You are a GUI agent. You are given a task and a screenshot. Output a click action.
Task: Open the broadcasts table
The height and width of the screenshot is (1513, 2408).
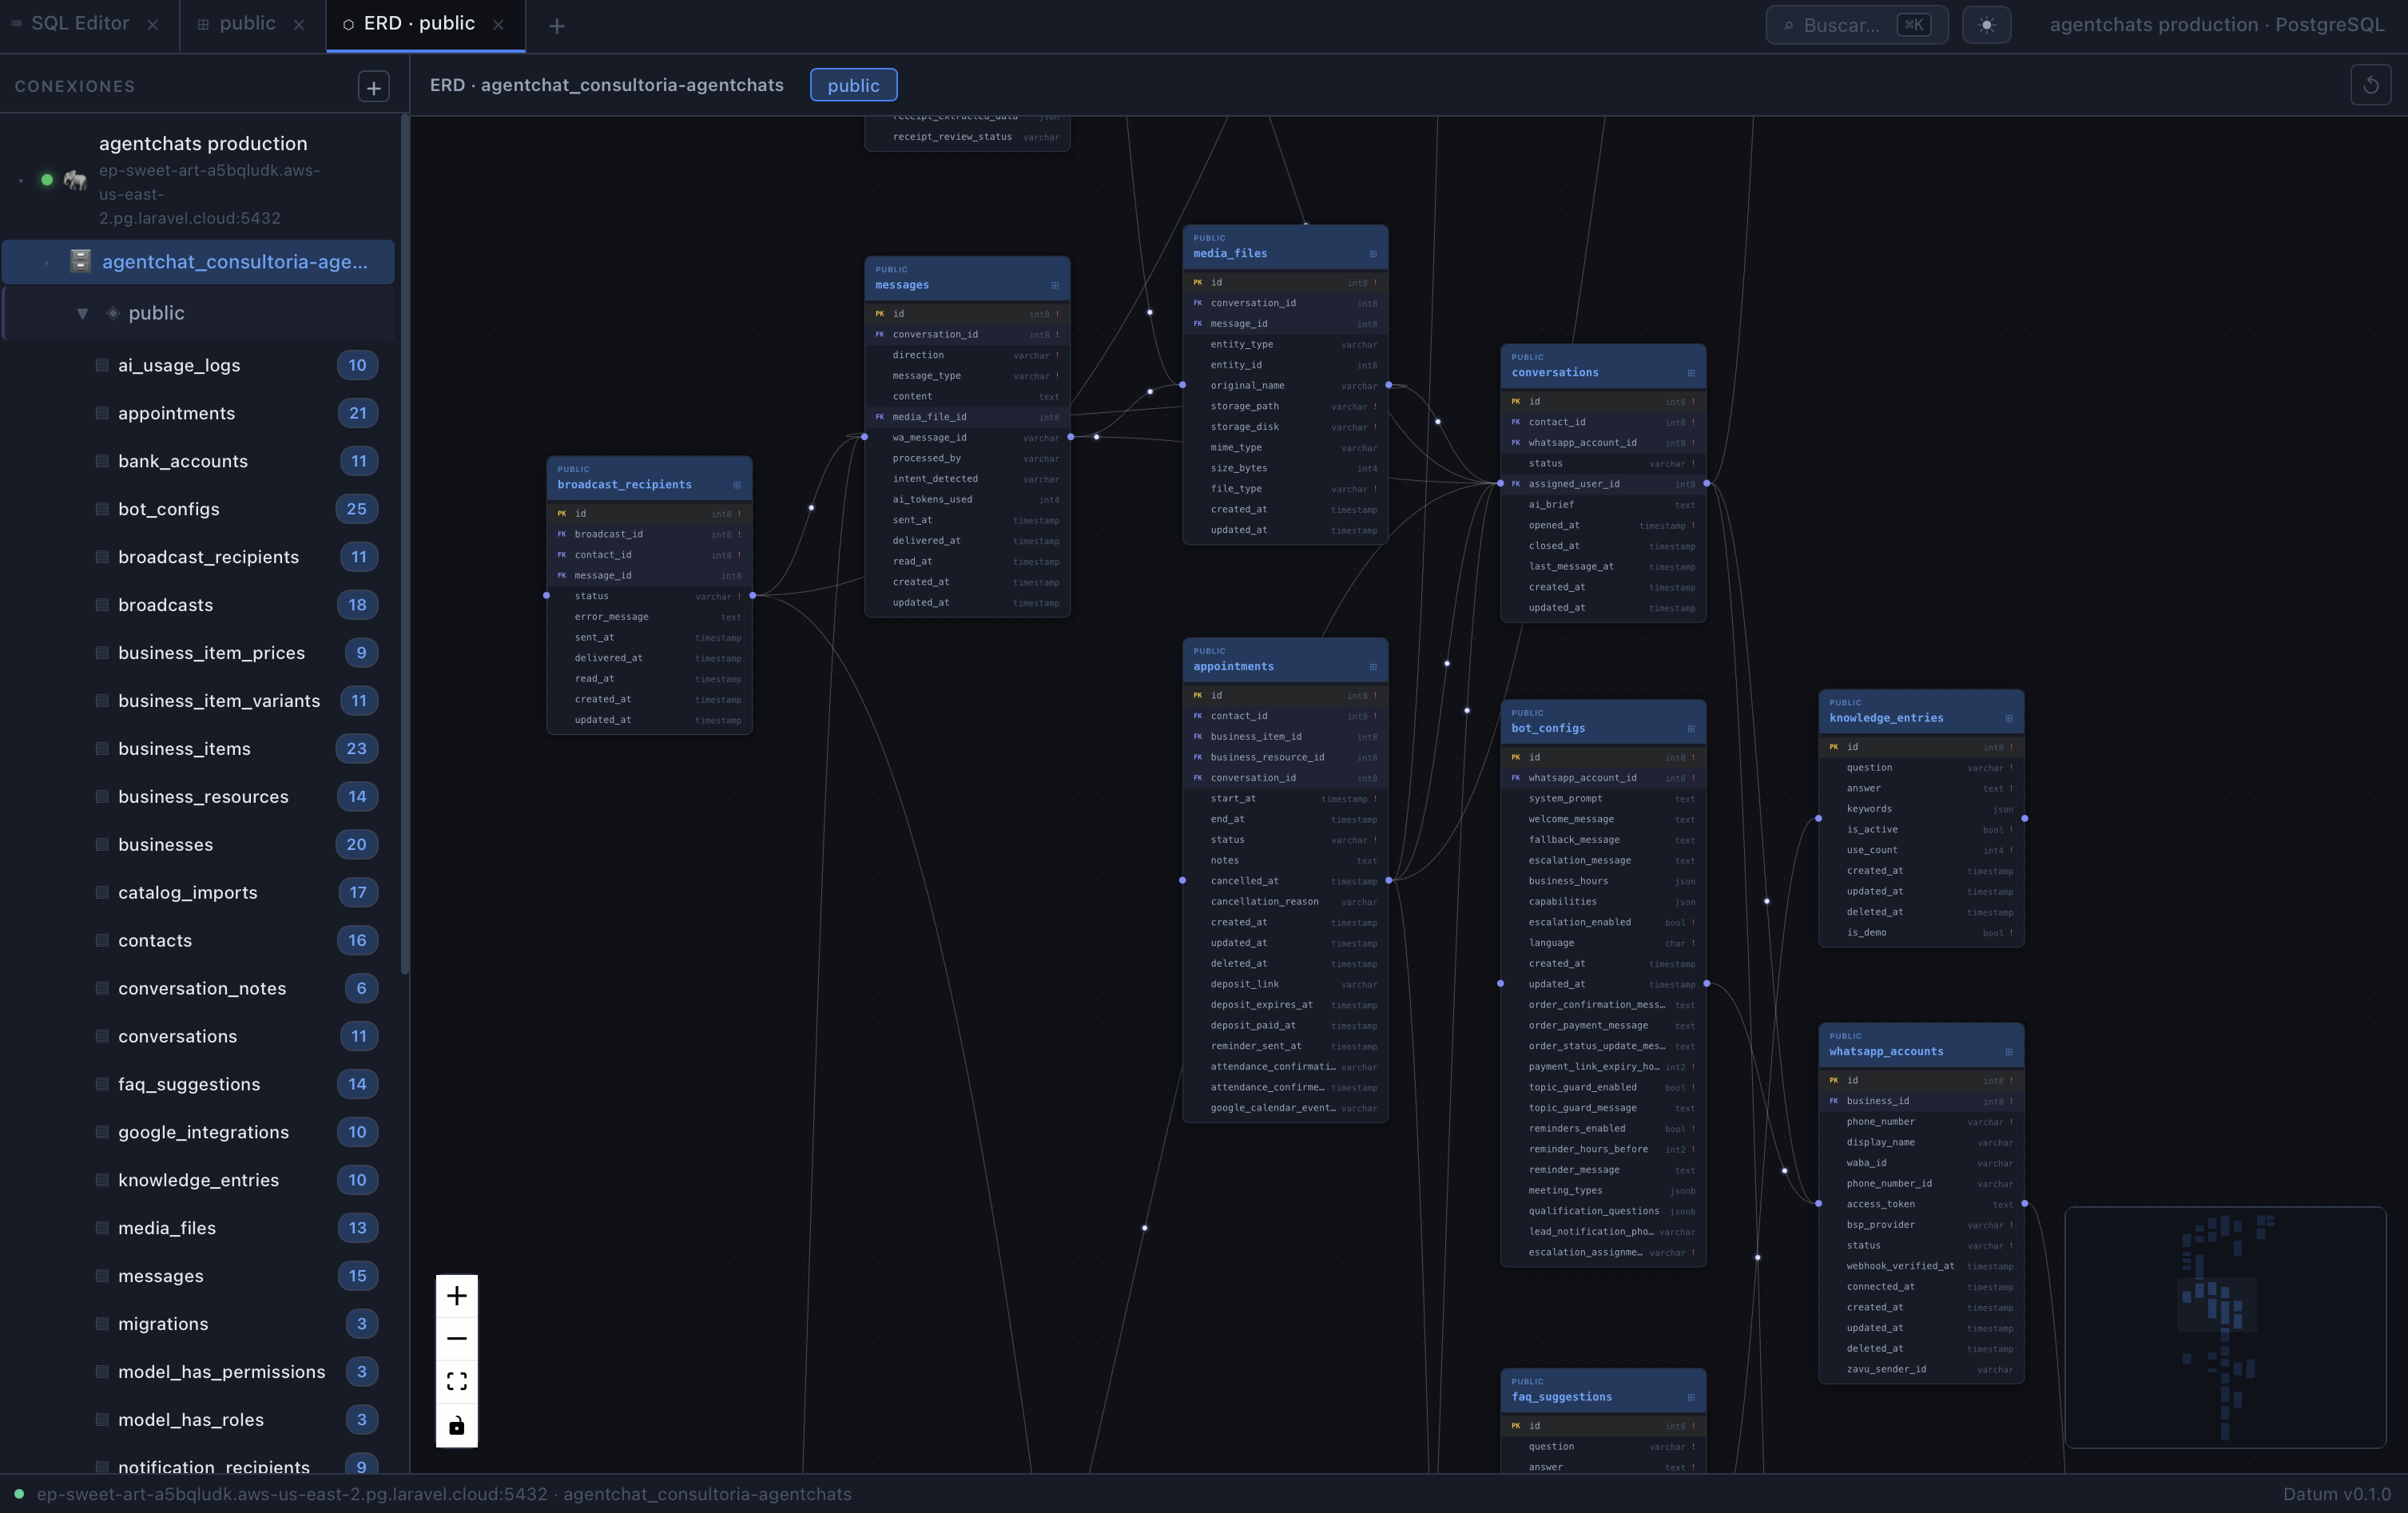[198, 605]
